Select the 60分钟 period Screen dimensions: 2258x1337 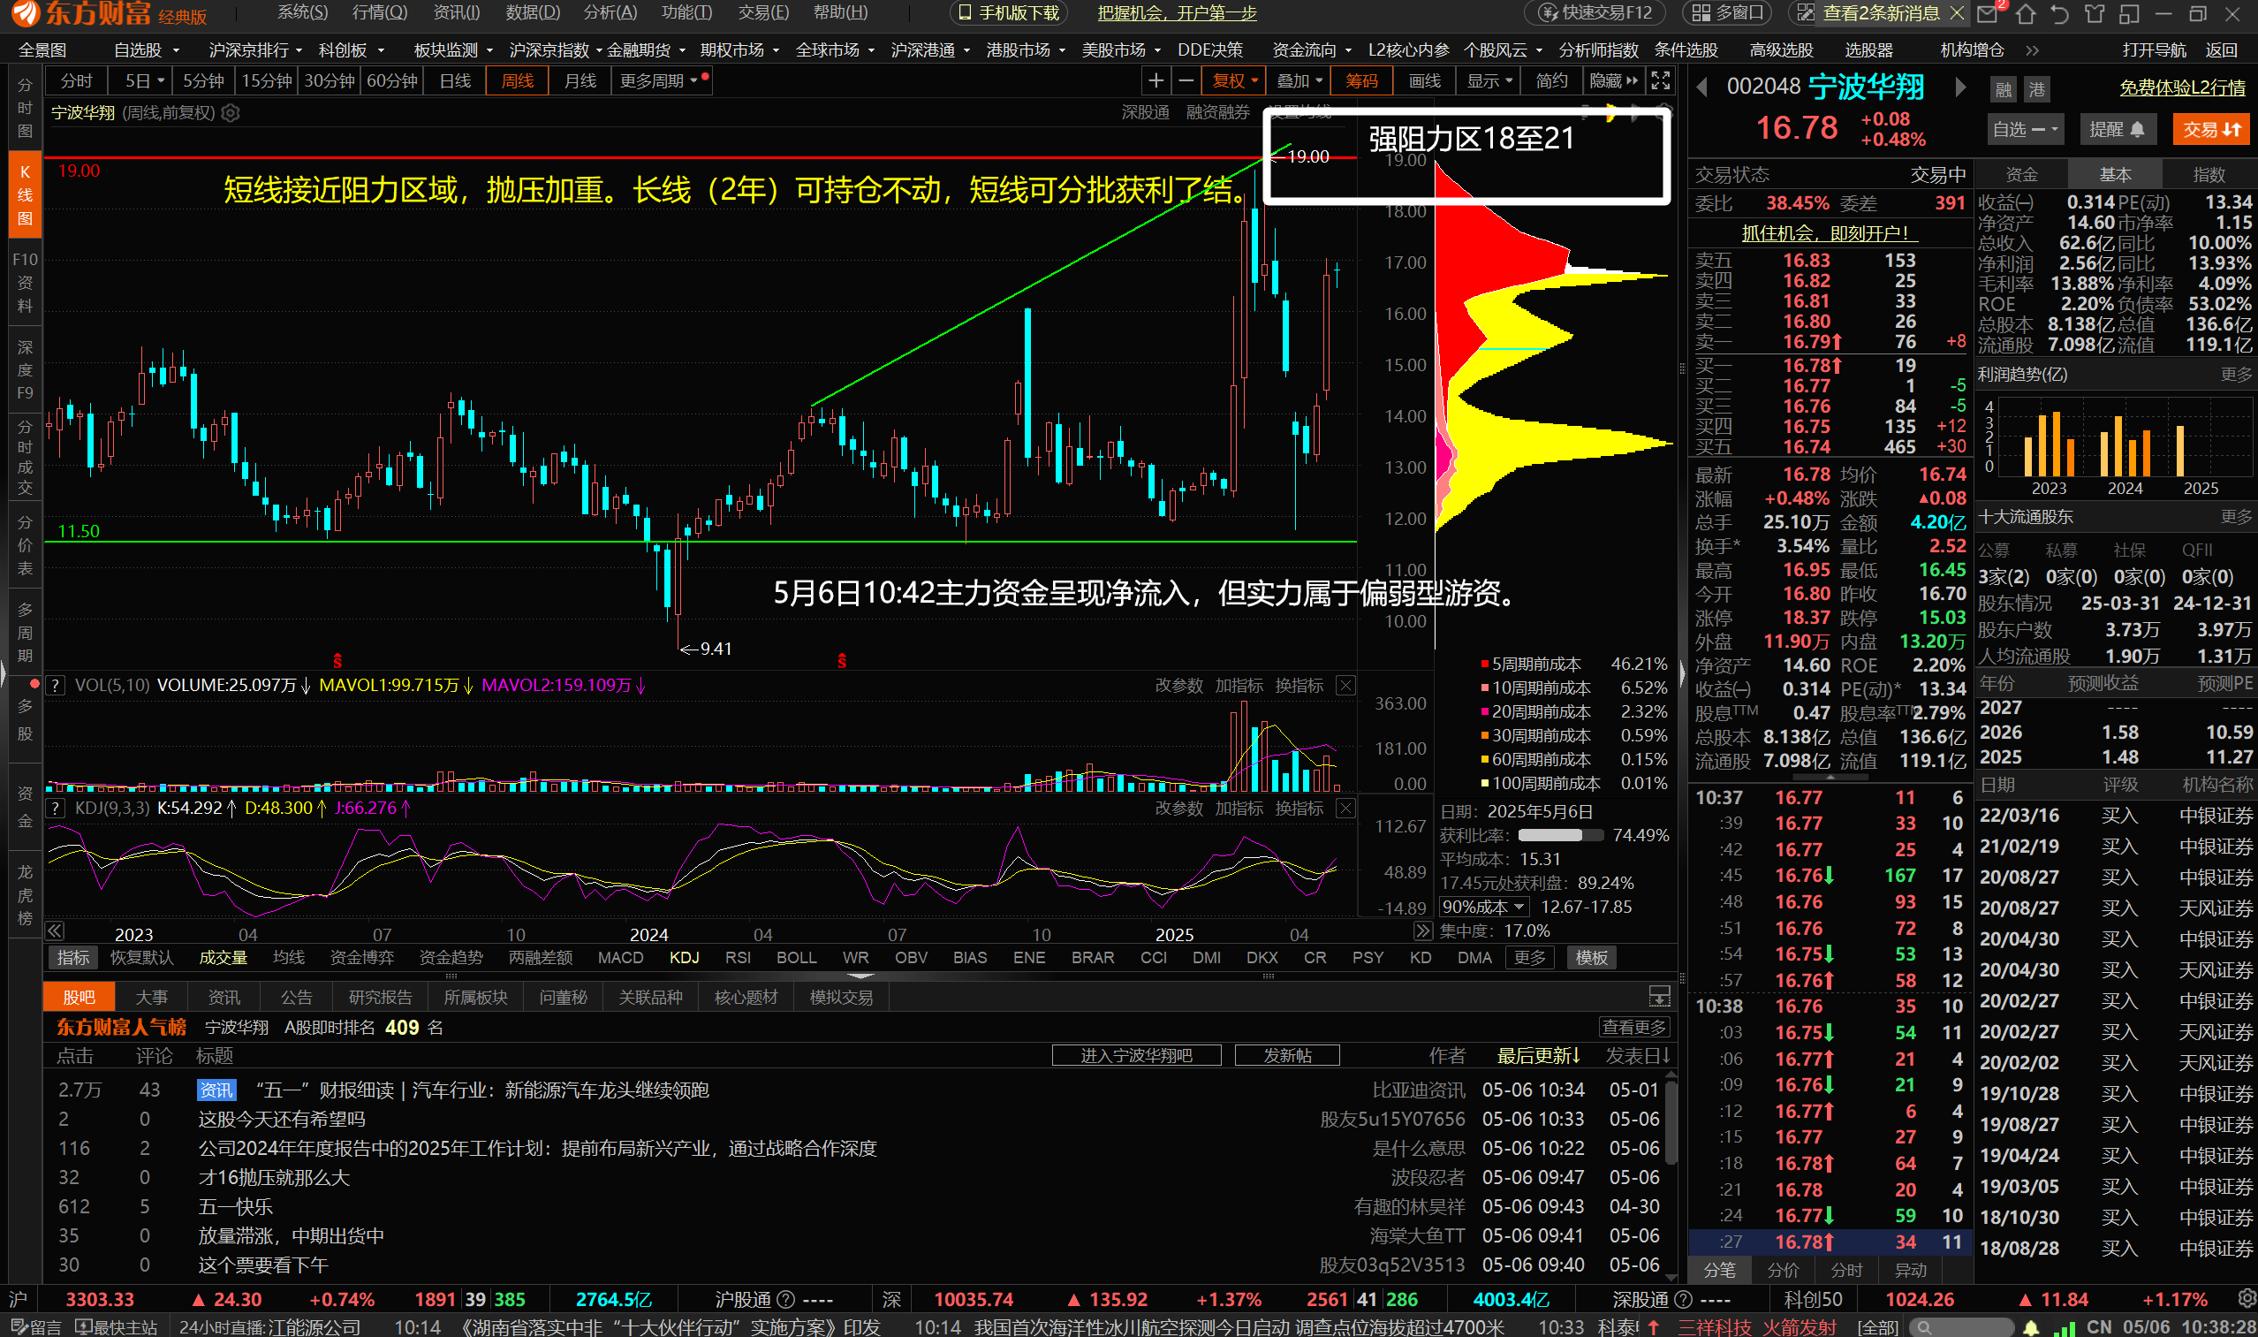[392, 81]
